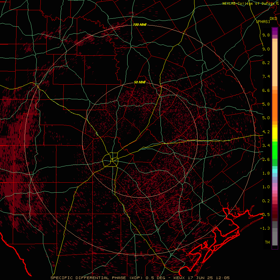
Task: Click the '[PHAS]' unit label
Action: coord(263,21)
